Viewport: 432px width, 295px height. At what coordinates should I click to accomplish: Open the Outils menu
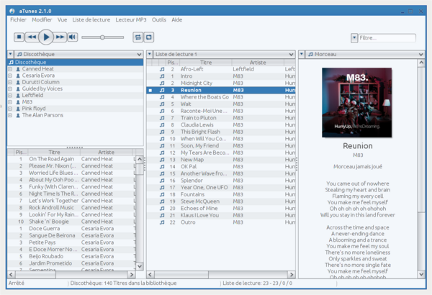click(159, 19)
